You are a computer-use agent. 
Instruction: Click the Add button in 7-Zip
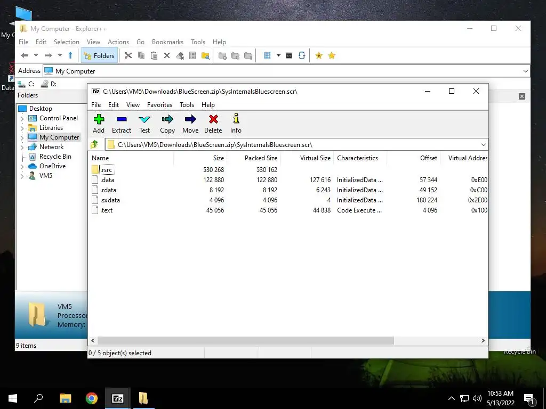(99, 124)
